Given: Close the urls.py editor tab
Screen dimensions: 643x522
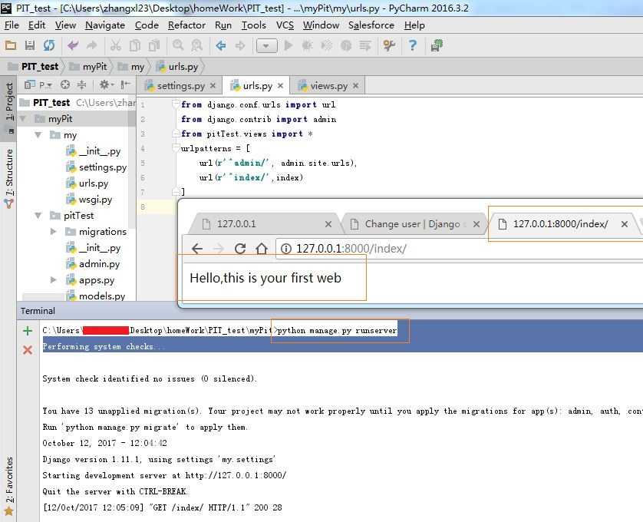Looking at the screenshot, I should (281, 85).
